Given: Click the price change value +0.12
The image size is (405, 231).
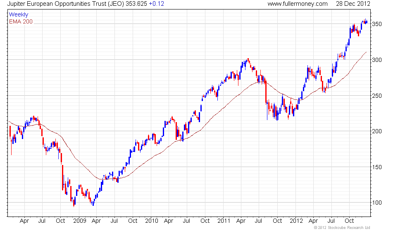Looking at the screenshot, I should pos(156,4).
